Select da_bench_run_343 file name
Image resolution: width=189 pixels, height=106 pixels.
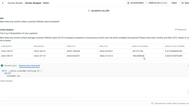coord(100,11)
